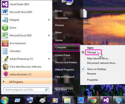The width and height of the screenshot is (125, 104).
Task: Expand Microsoft Excel 2010 jump list arrow
Action: [x=49, y=35]
